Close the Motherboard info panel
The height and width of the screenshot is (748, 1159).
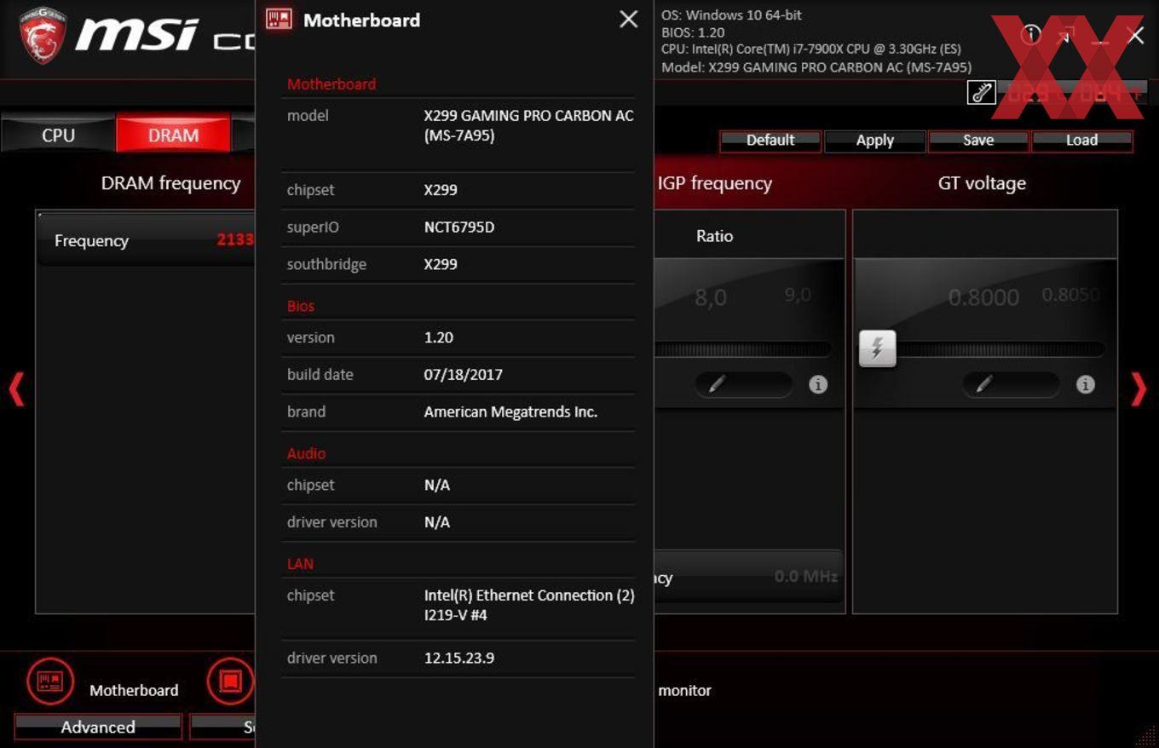click(x=629, y=20)
